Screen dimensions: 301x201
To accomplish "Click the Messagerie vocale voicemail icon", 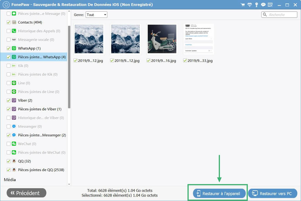I will pos(14,40).
